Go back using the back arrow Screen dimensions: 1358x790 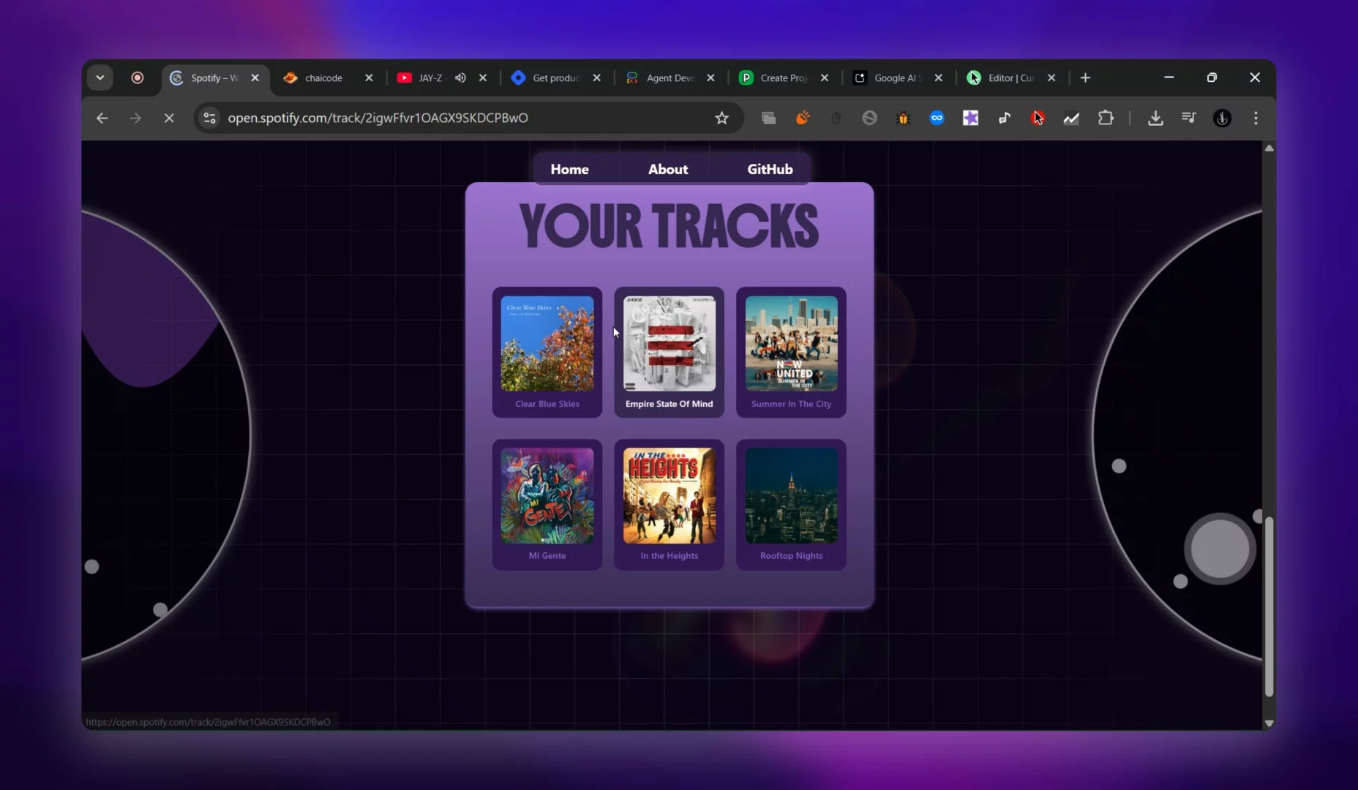pyautogui.click(x=102, y=118)
